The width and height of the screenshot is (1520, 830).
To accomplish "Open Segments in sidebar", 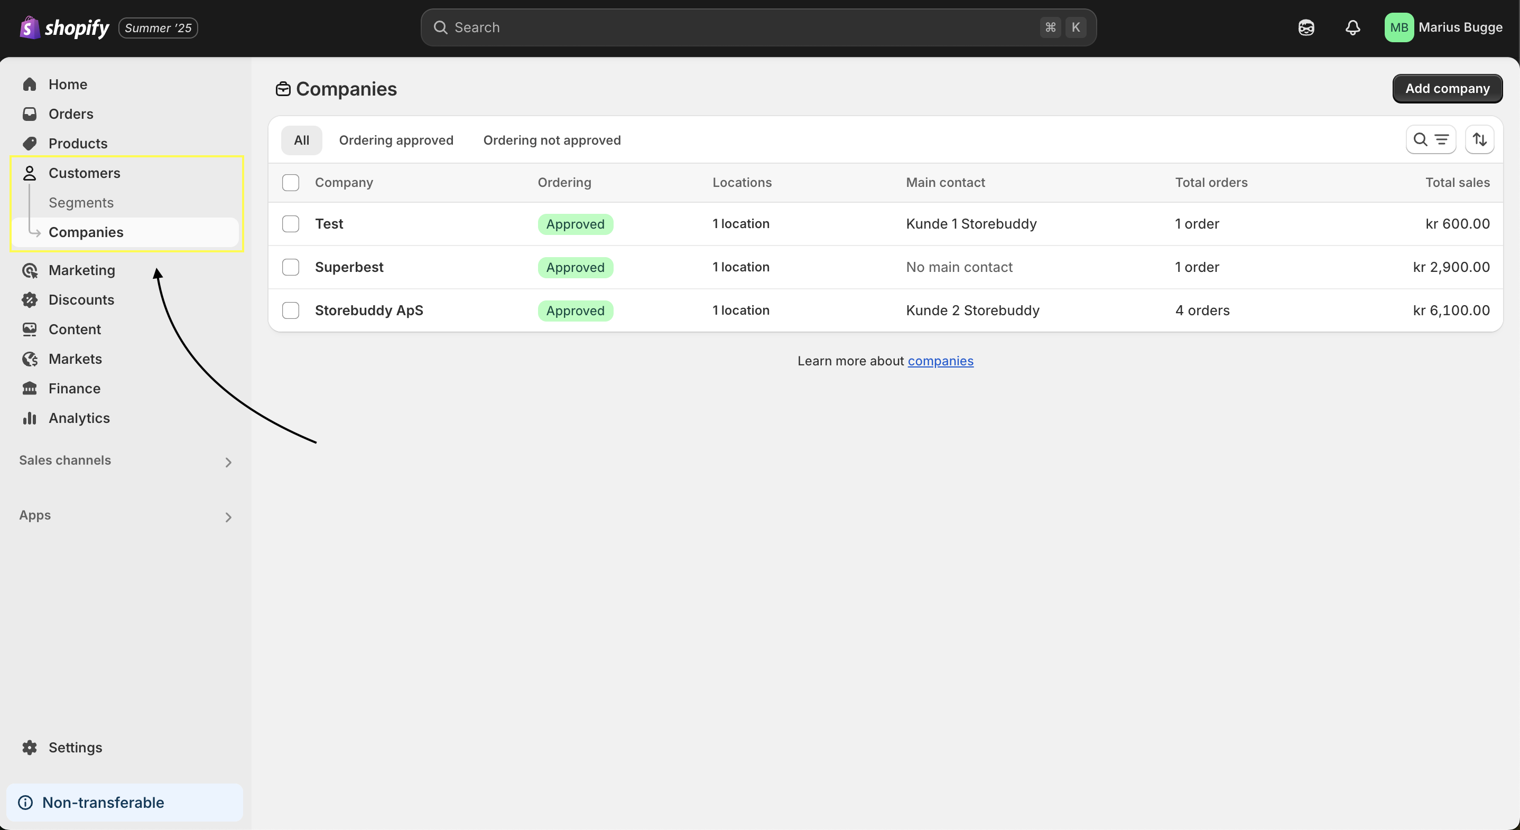I will pyautogui.click(x=81, y=203).
